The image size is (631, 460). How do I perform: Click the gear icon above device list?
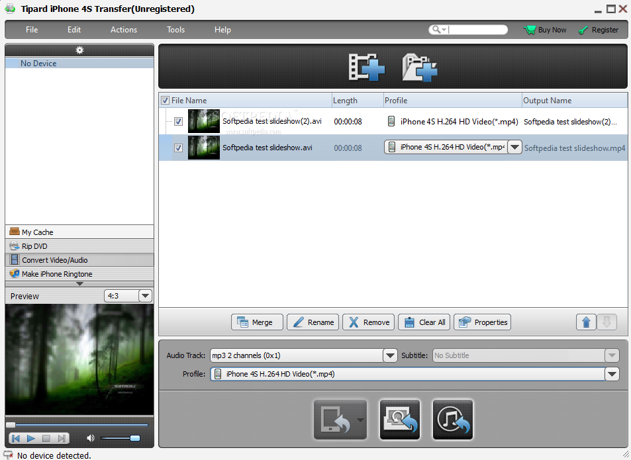click(79, 50)
